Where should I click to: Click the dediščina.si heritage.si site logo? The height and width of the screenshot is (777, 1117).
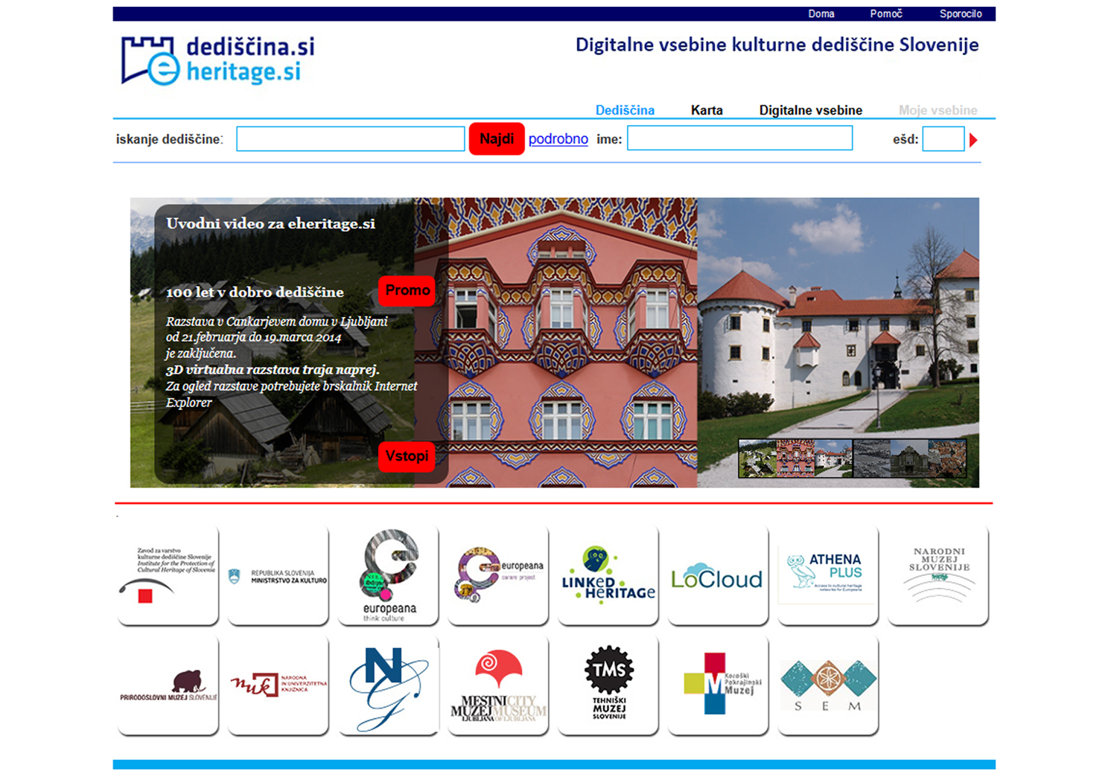click(x=218, y=60)
